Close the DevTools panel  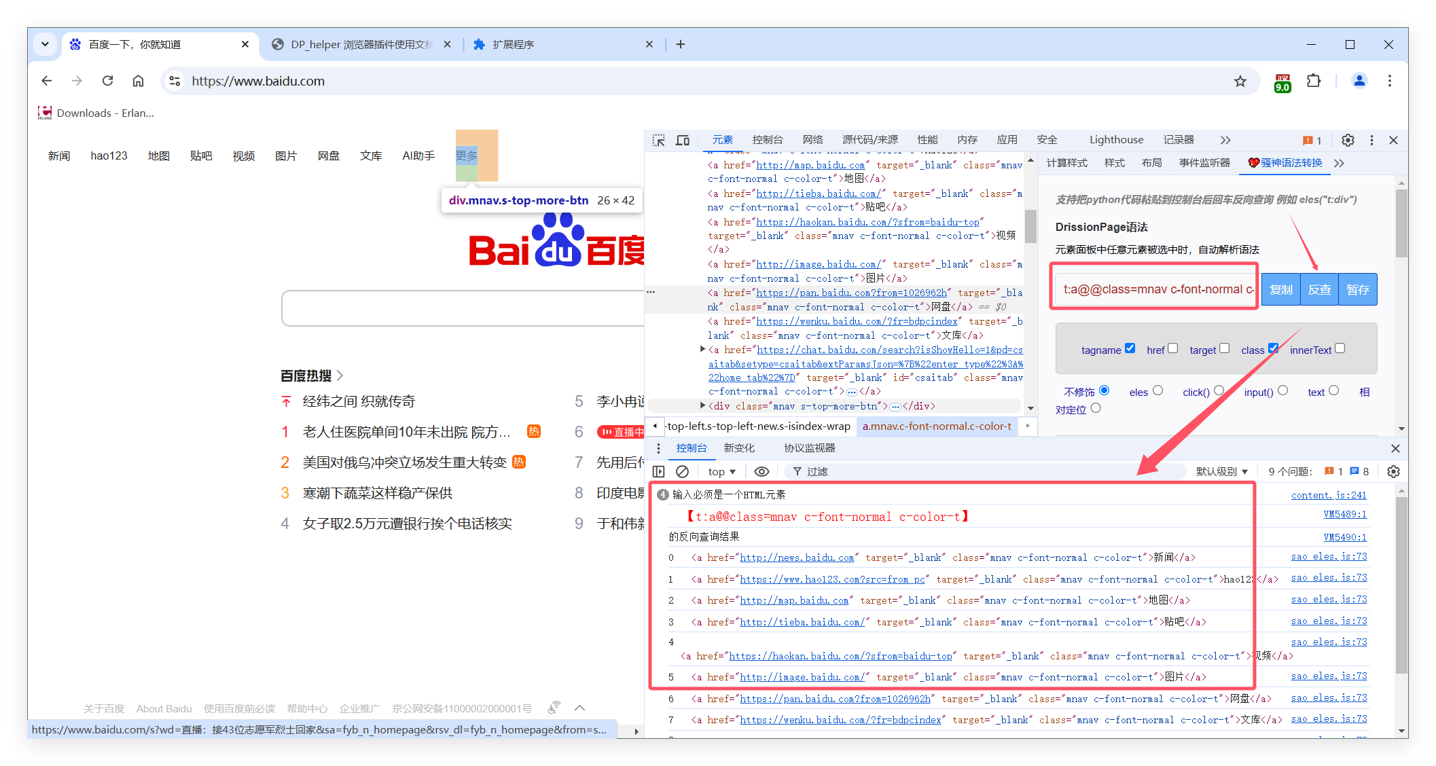coord(1393,140)
